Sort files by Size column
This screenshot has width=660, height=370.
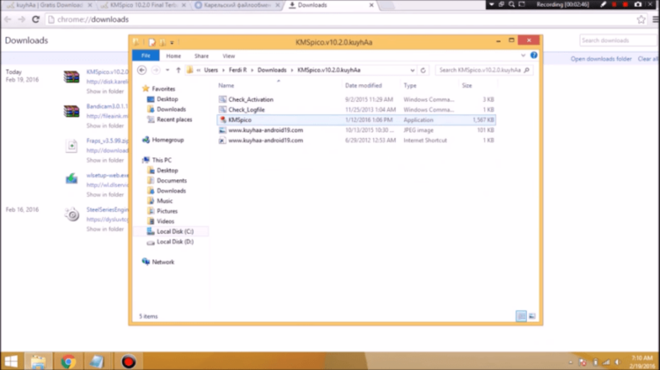click(x=466, y=85)
